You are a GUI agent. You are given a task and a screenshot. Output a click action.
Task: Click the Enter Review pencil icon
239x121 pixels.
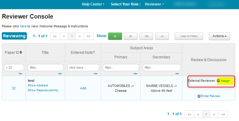[199, 96]
